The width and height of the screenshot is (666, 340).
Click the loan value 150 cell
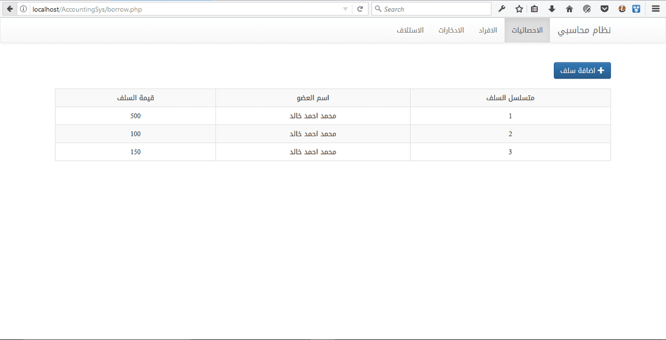pyautogui.click(x=135, y=152)
